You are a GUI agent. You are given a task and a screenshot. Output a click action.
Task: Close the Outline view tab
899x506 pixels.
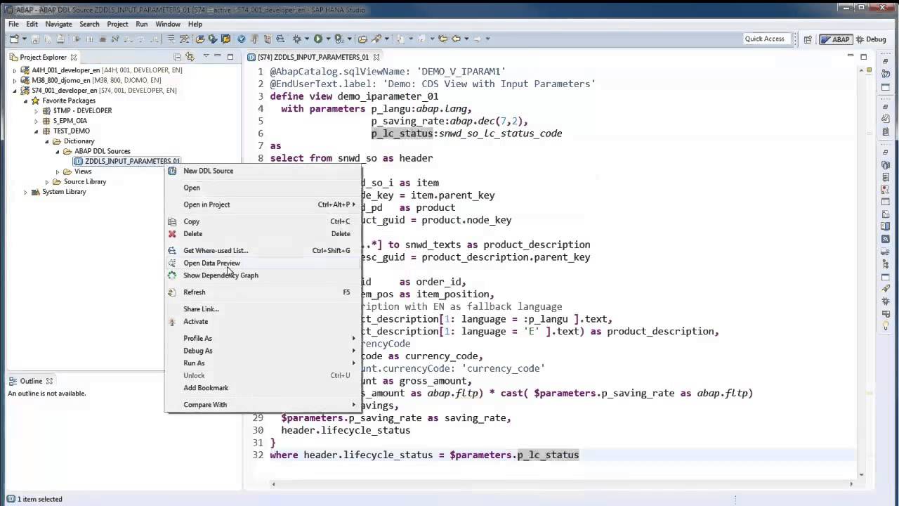coord(49,381)
